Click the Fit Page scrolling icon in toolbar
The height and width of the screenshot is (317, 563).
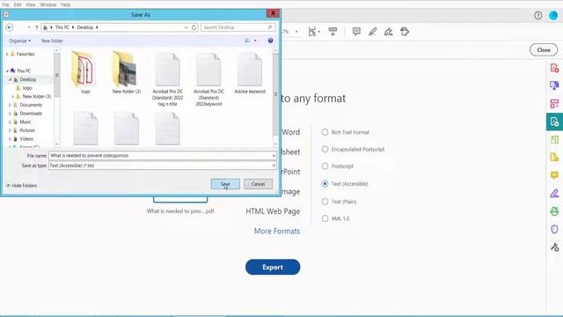click(x=312, y=32)
